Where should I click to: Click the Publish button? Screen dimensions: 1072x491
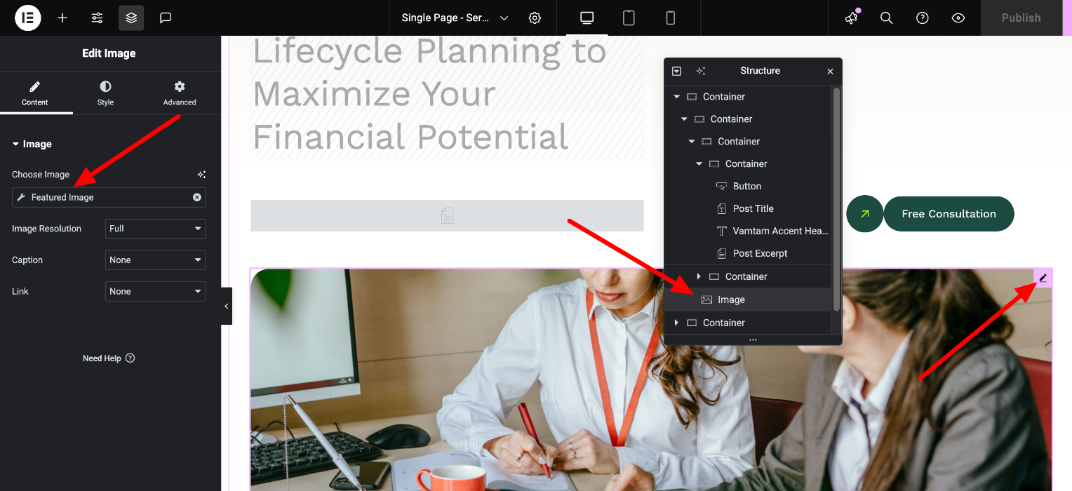(x=1021, y=18)
